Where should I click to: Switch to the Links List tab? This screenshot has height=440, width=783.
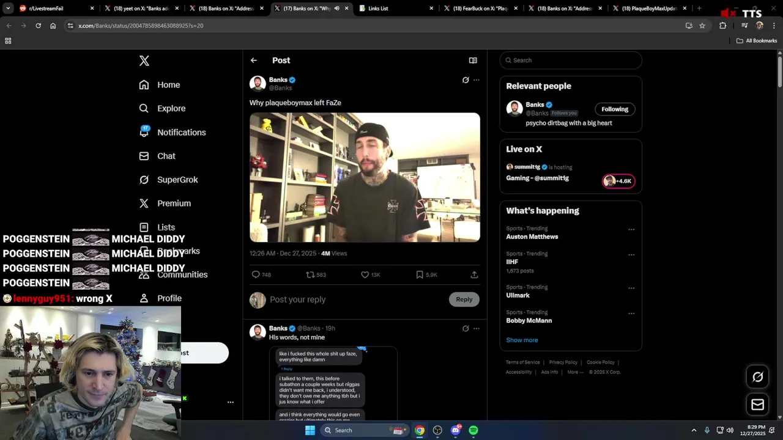[x=395, y=9]
